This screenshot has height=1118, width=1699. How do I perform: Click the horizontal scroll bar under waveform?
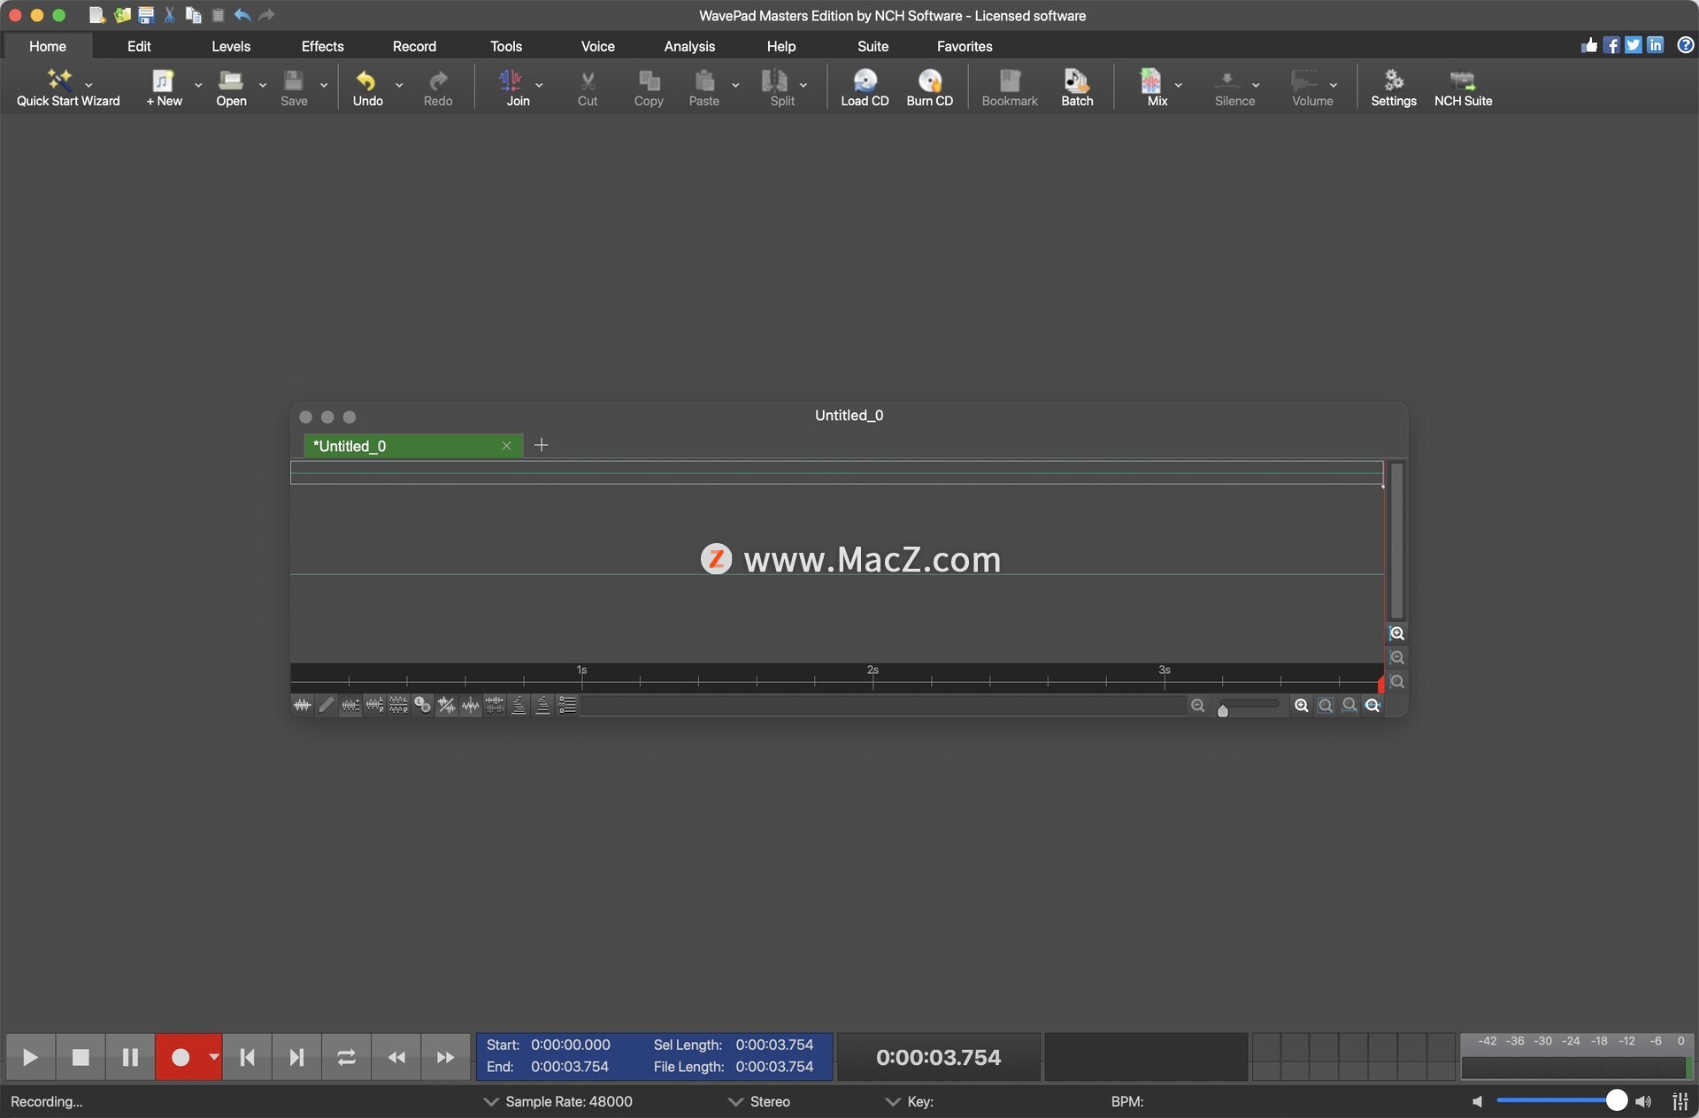pos(883,705)
